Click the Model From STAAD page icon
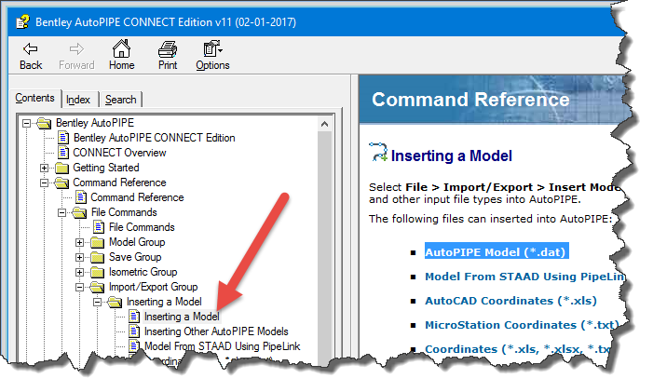653x392 pixels. [x=134, y=346]
